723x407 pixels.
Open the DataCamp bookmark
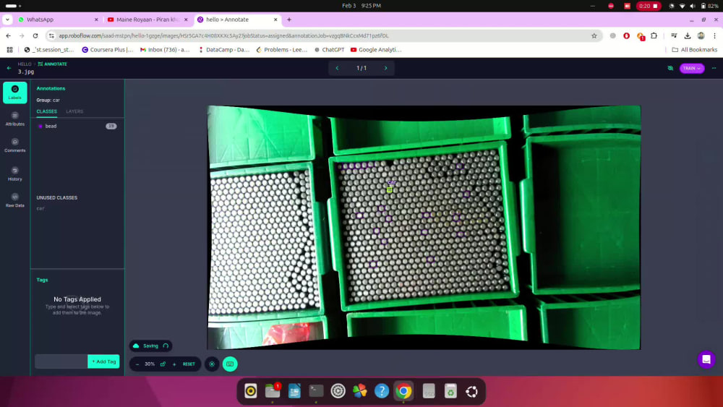[x=223, y=50]
